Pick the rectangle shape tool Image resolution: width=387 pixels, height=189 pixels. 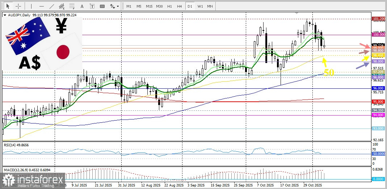click(102, 6)
